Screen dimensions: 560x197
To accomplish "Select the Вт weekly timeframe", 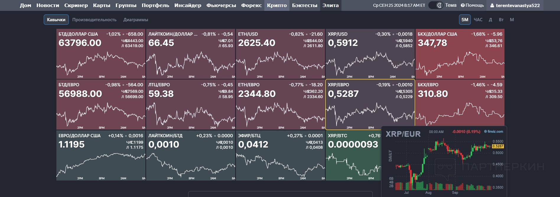I will point(501,20).
